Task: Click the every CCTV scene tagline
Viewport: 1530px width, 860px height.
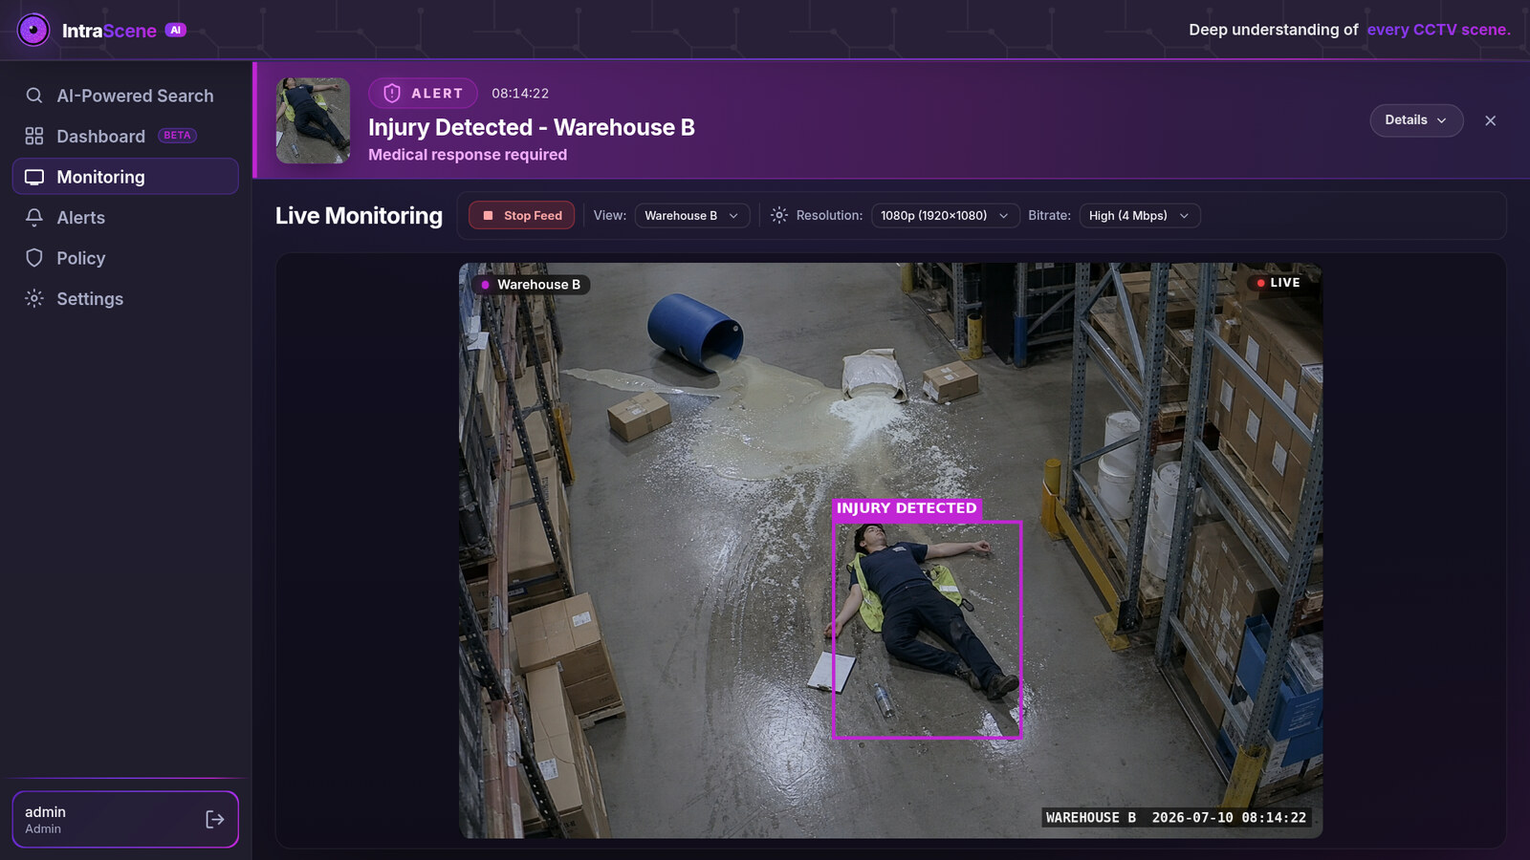Action: (x=1438, y=30)
